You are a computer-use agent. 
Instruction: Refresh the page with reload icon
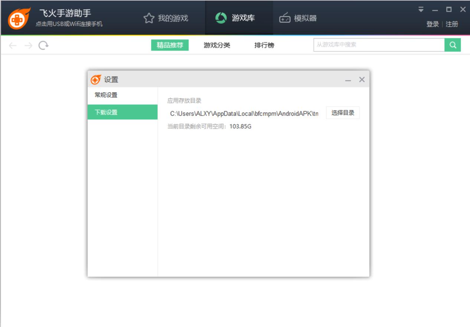(43, 45)
